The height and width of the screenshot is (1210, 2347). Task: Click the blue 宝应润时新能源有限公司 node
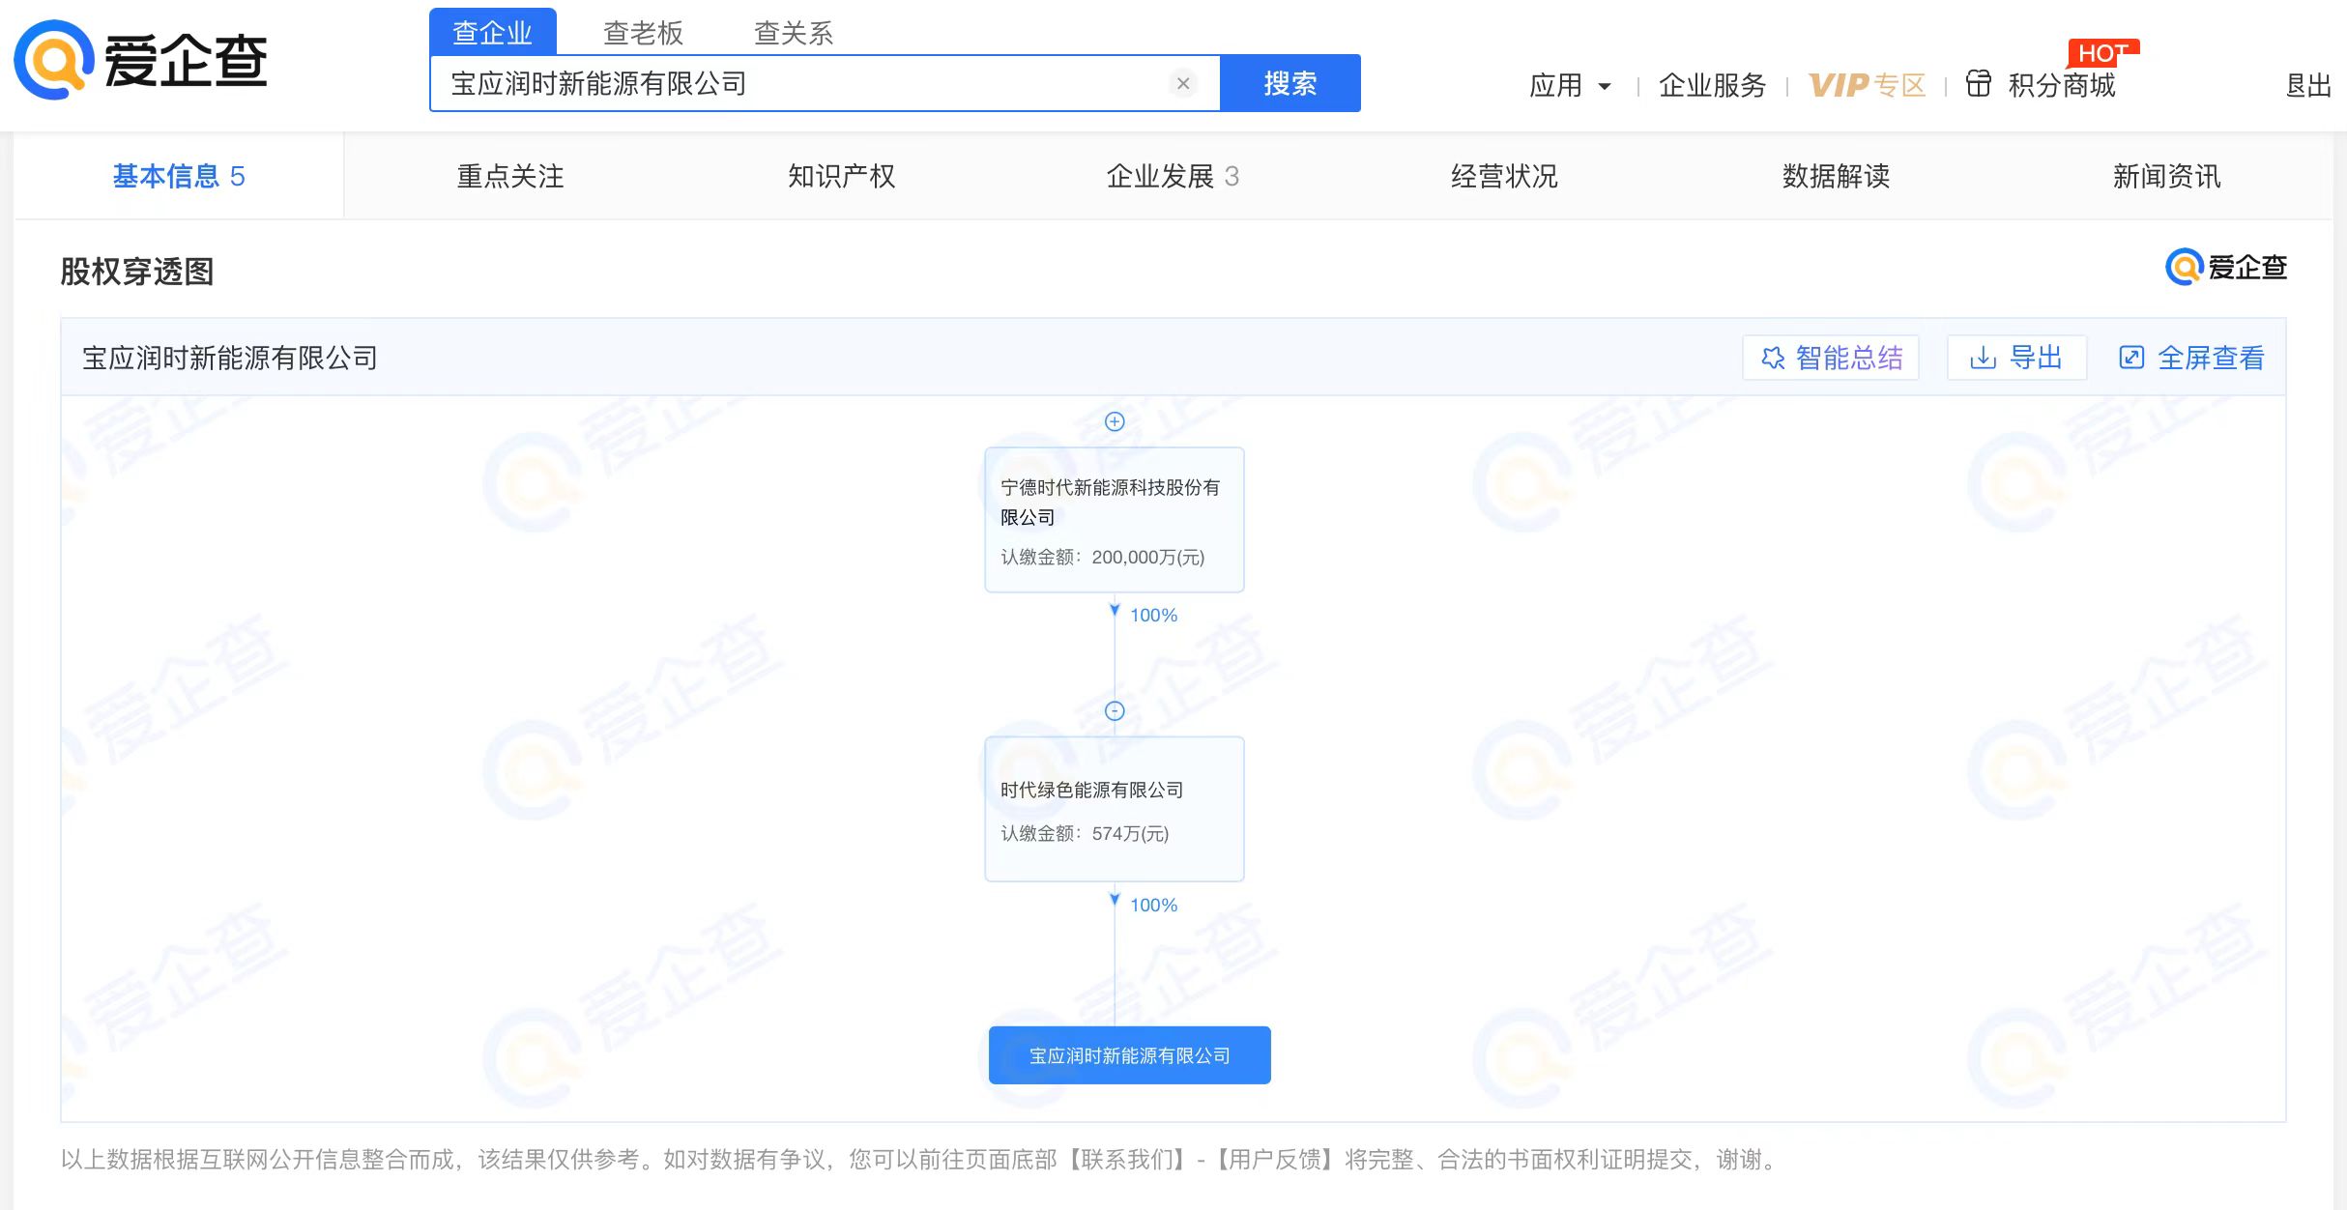point(1129,1055)
